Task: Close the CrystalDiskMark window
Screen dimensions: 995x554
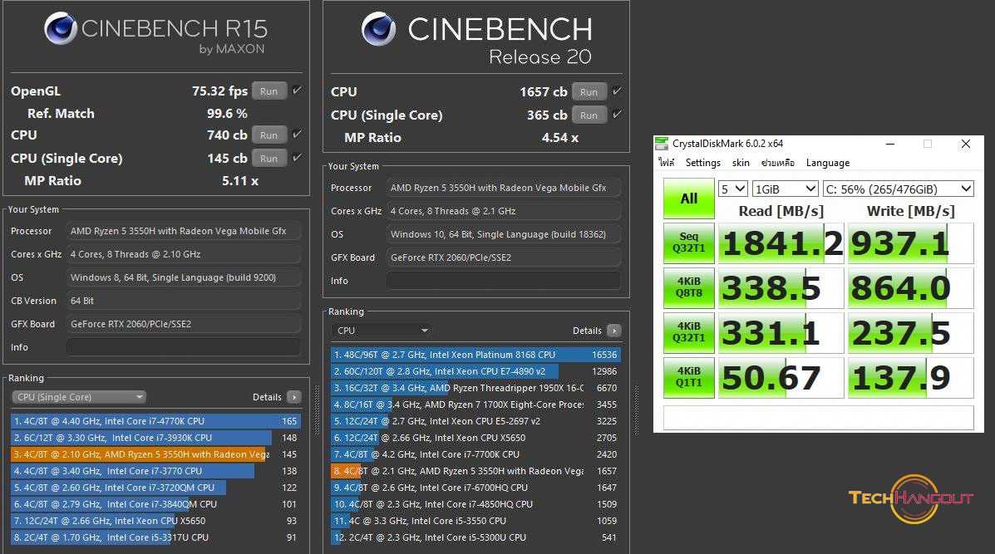Action: point(966,144)
